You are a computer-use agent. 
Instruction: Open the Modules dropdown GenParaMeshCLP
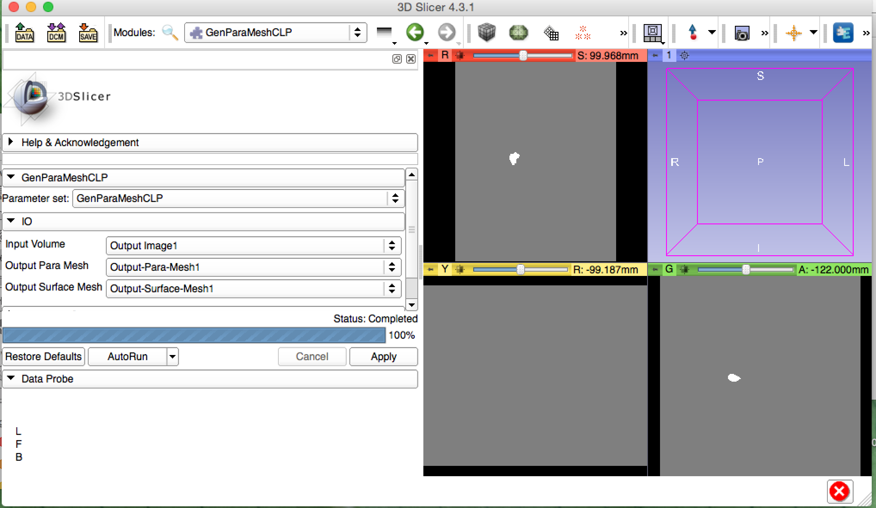pos(275,33)
